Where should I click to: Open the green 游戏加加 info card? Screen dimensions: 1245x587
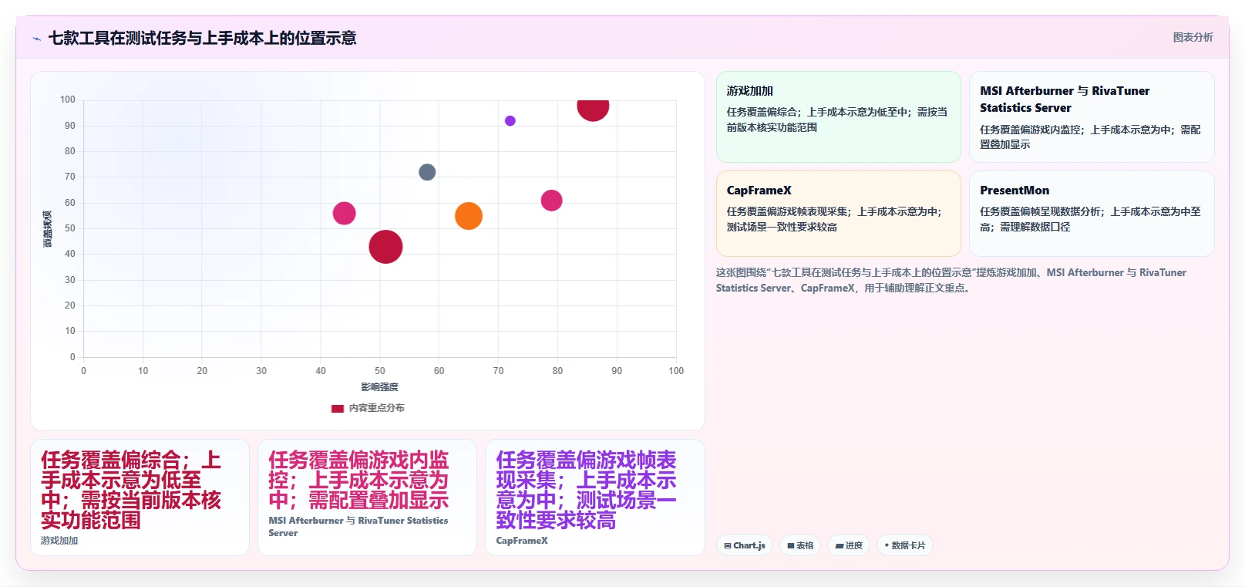point(839,117)
